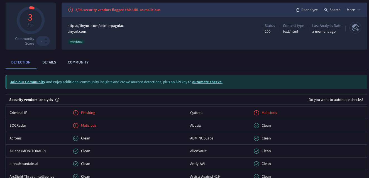Screen dimensions: 369x178
Task: Vote down the community score arrow
Action: pos(46,43)
